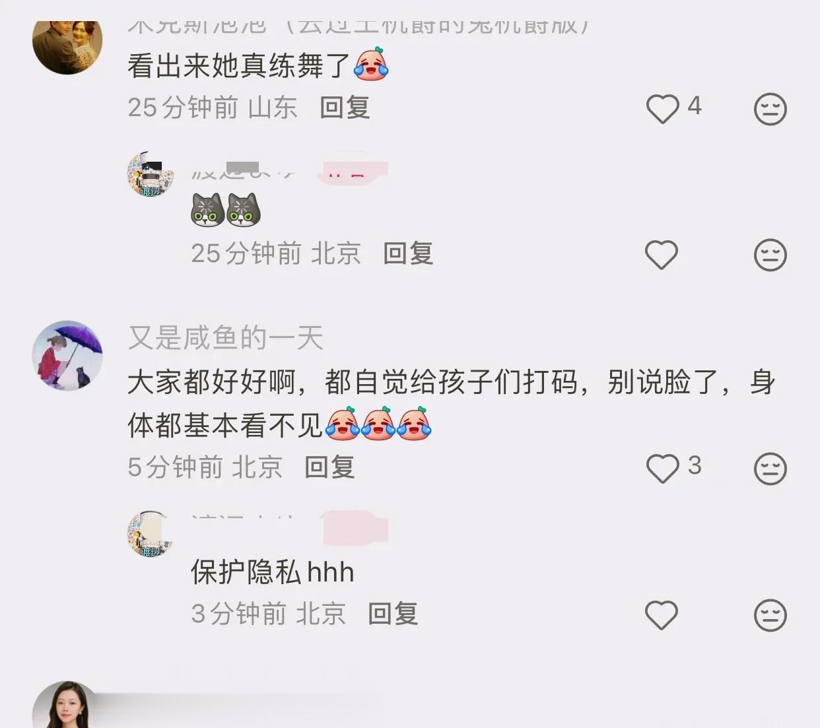Like the cat emoji reply
The width and height of the screenshot is (820, 728).
pos(662,255)
